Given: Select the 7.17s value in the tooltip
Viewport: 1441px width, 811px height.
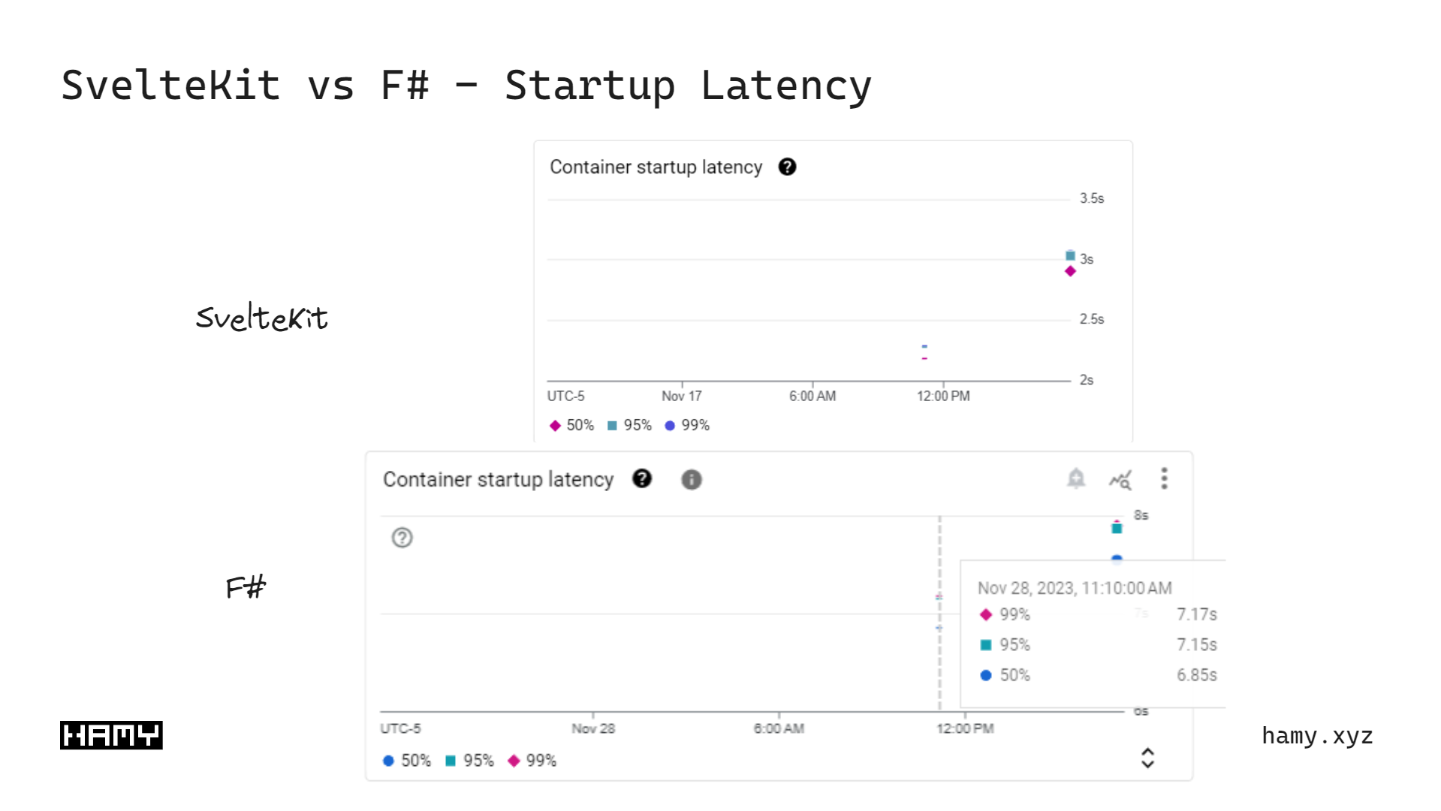Looking at the screenshot, I should coord(1196,614).
